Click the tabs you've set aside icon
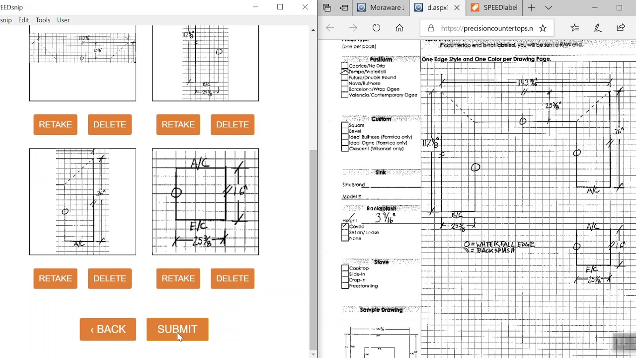Viewport: 636px width, 358px height. (x=326, y=7)
